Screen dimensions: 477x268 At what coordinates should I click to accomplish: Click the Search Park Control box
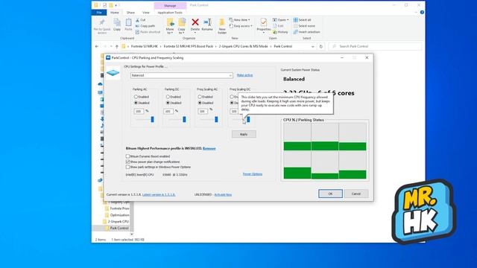(375, 46)
